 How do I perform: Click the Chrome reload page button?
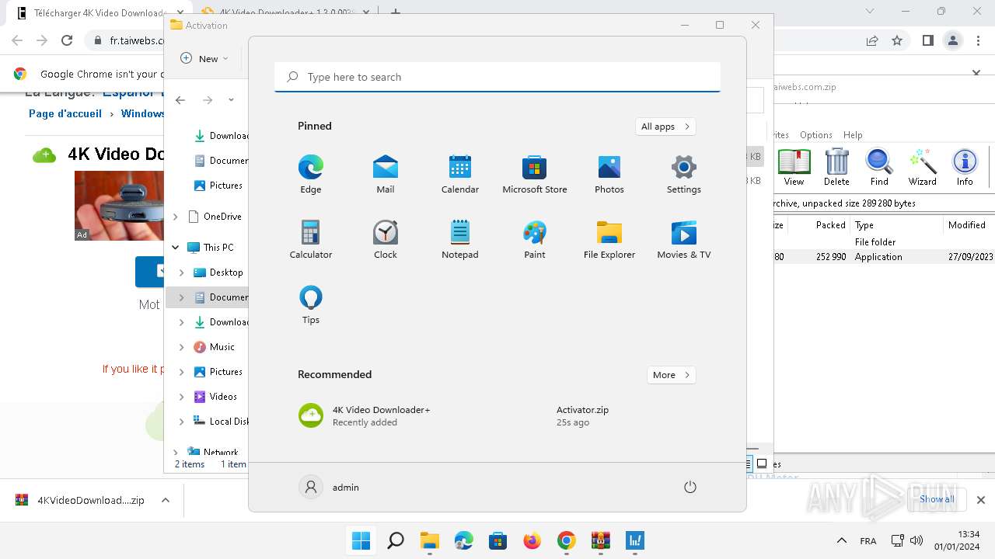pos(67,40)
